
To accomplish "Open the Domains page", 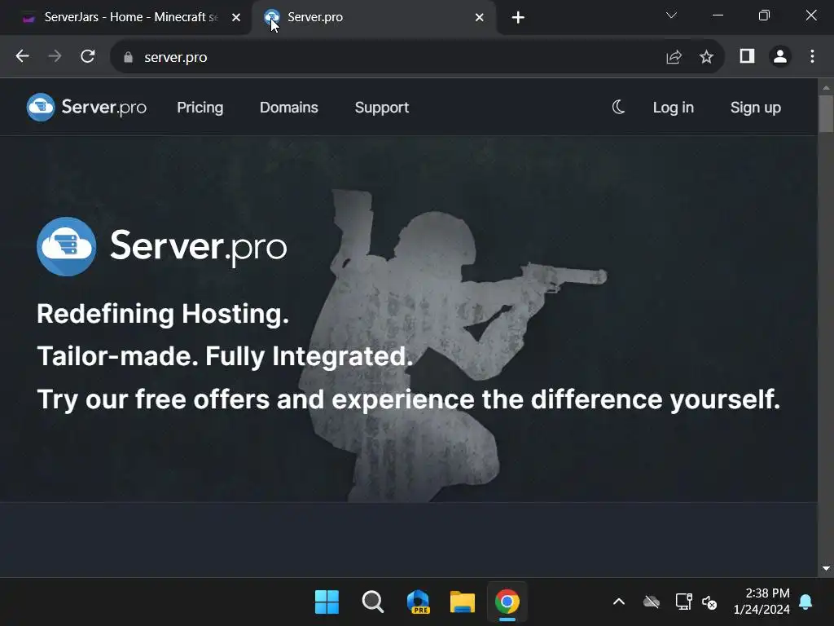I will coord(289,108).
